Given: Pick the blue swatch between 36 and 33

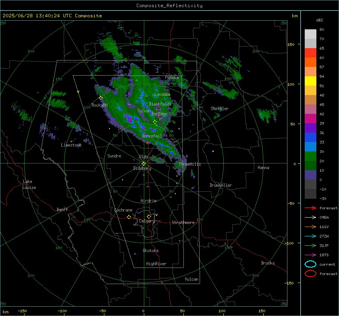Looking at the screenshot, I should (310, 137).
